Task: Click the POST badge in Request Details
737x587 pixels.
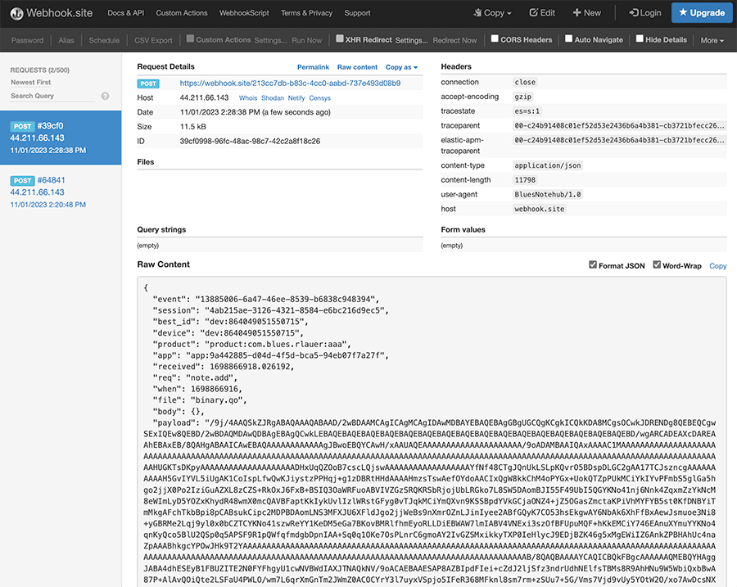Action: click(x=148, y=84)
